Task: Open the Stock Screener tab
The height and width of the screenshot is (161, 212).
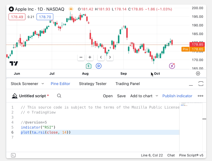Action: point(24,84)
